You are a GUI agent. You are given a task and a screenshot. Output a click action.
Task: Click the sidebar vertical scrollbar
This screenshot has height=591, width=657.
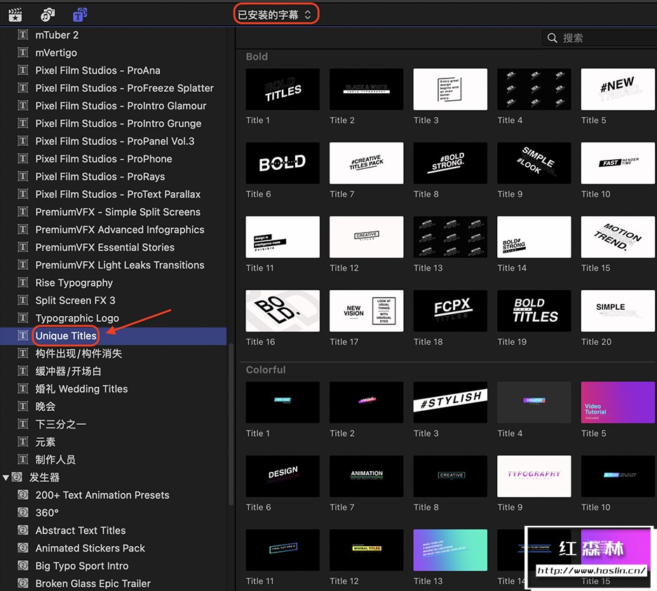[231, 424]
